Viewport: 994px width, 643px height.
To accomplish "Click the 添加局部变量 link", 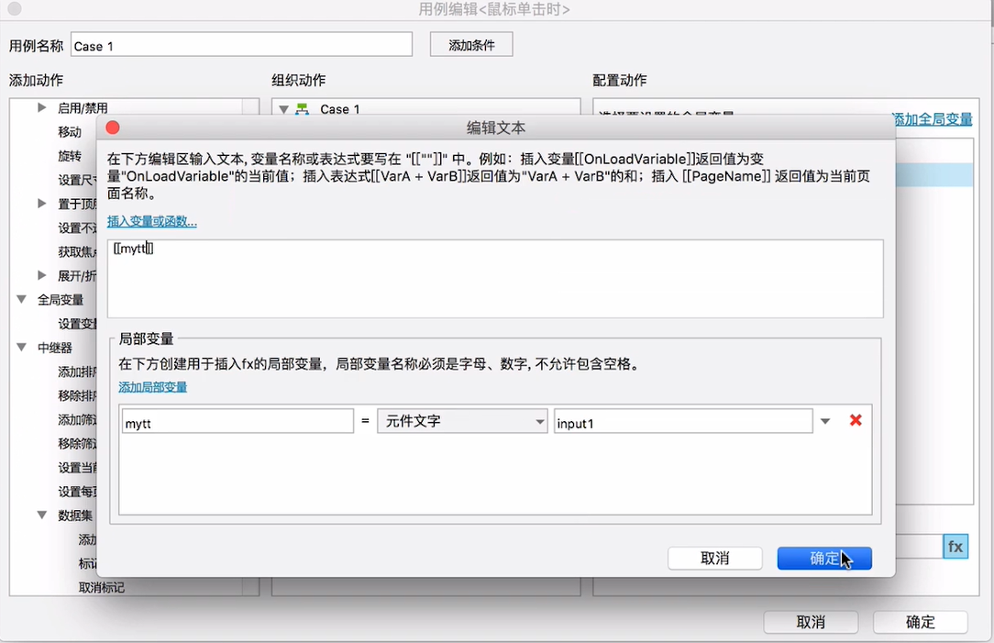I will tap(152, 387).
